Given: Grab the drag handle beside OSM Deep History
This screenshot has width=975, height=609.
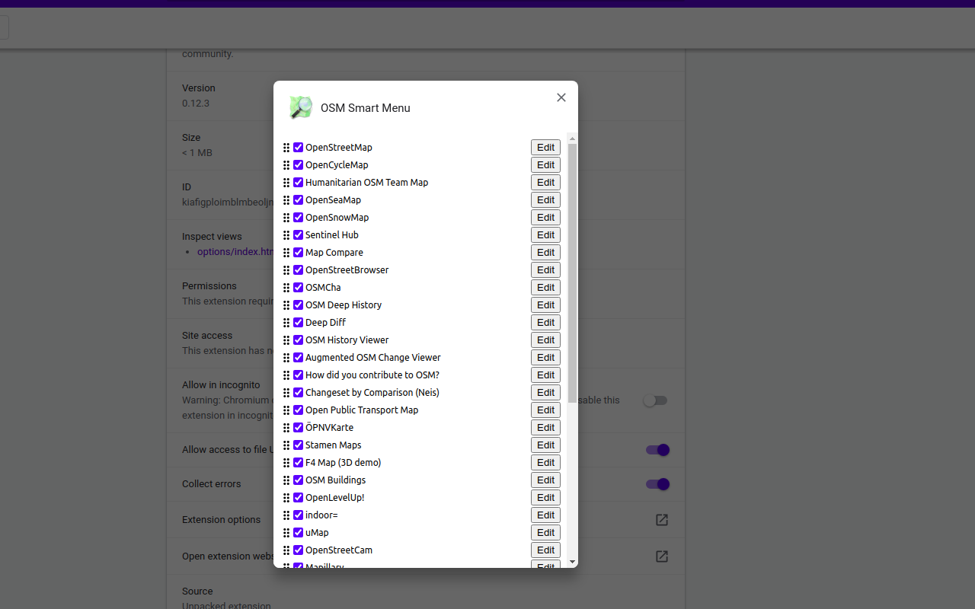Looking at the screenshot, I should click(286, 305).
